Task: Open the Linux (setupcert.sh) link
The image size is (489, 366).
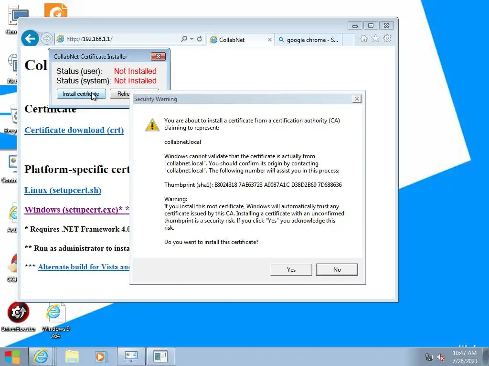Action: pyautogui.click(x=63, y=190)
